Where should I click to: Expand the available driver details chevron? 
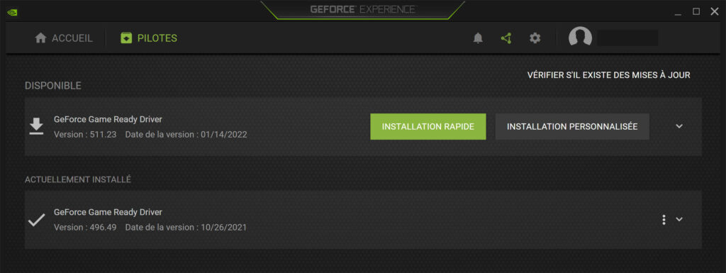(x=679, y=126)
